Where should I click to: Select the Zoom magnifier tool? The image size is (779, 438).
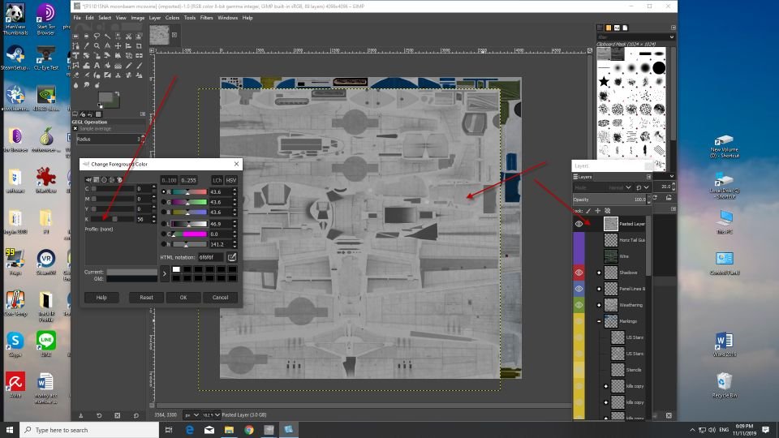tap(97, 46)
